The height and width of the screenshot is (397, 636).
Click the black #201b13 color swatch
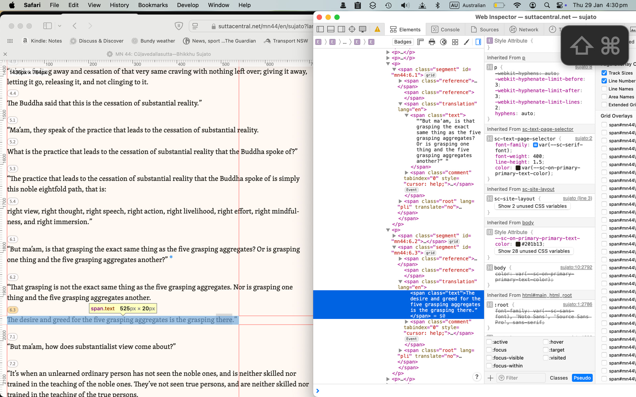pos(518,244)
